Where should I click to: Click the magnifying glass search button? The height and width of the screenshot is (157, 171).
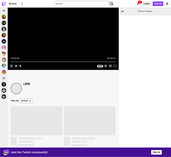tap(111, 4)
